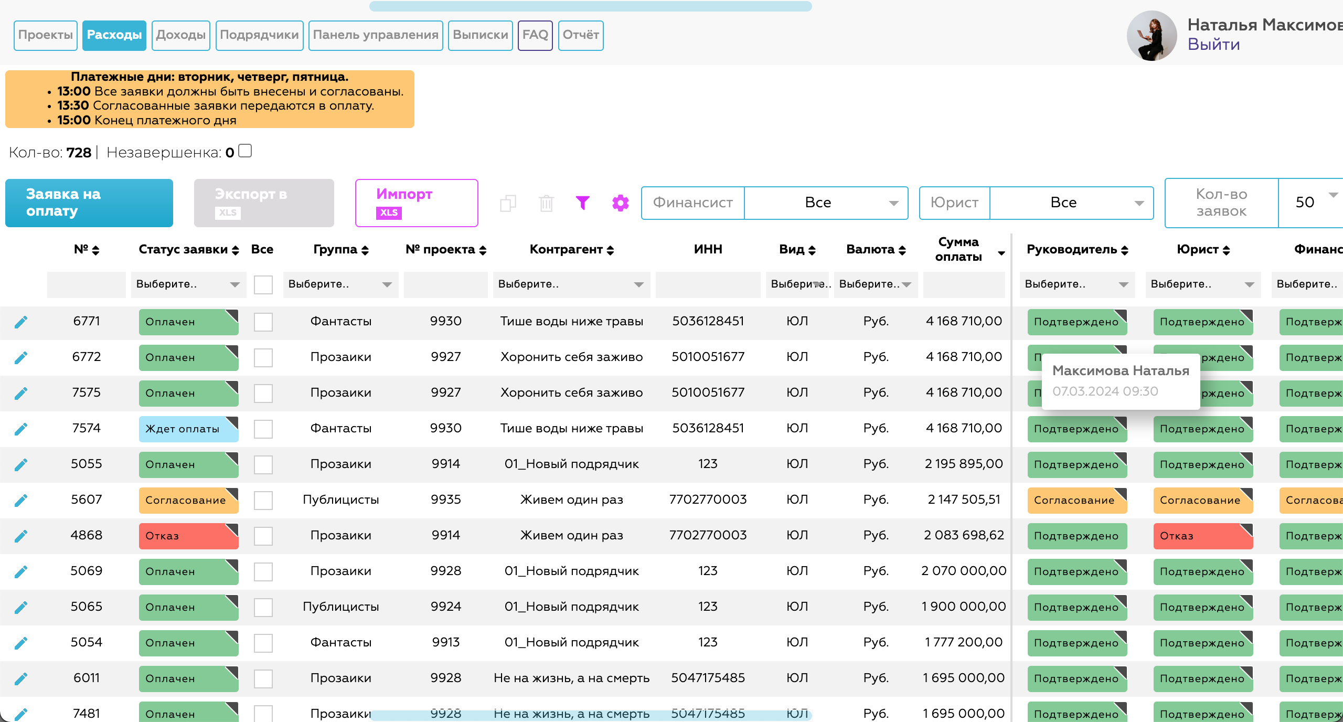
Task: Edit request 6771 with pencil icon
Action: coord(21,322)
